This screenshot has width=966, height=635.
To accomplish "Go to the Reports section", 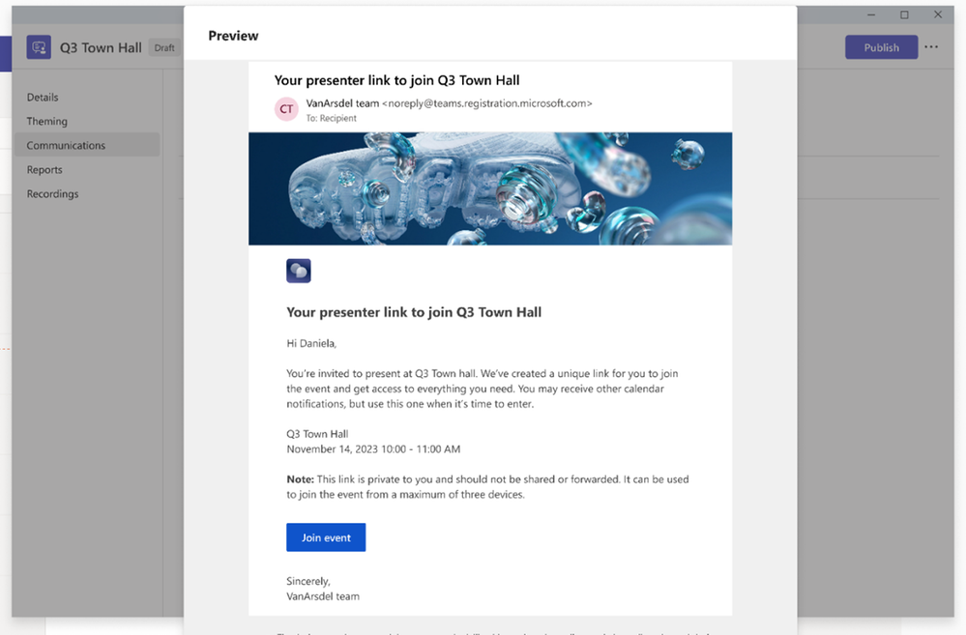I will tap(44, 170).
